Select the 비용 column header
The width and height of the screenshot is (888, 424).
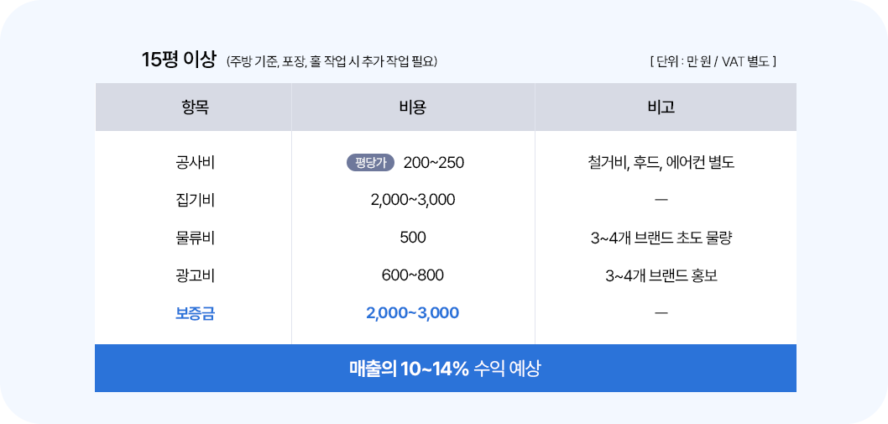(413, 107)
